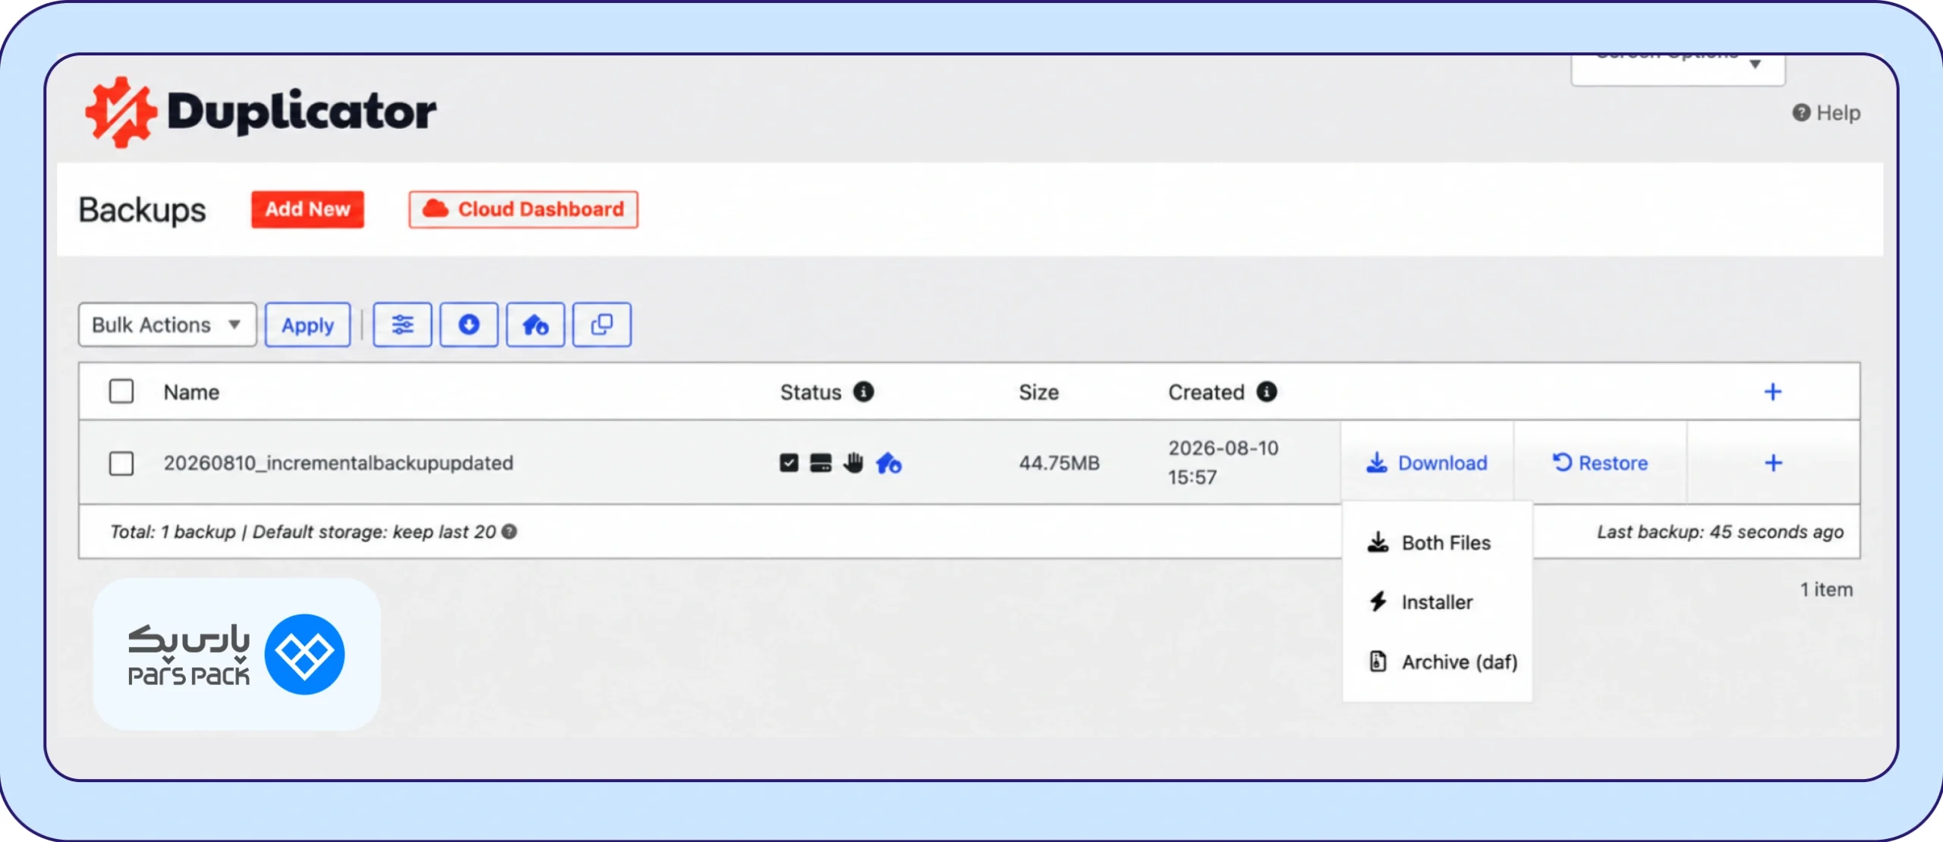Click the 2026-08-10 15:57 created date
The width and height of the screenshot is (1943, 842).
coord(1223,463)
